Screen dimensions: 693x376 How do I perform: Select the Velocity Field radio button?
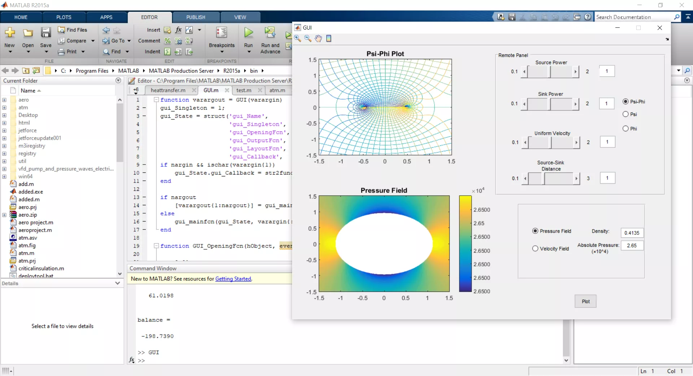tap(535, 249)
